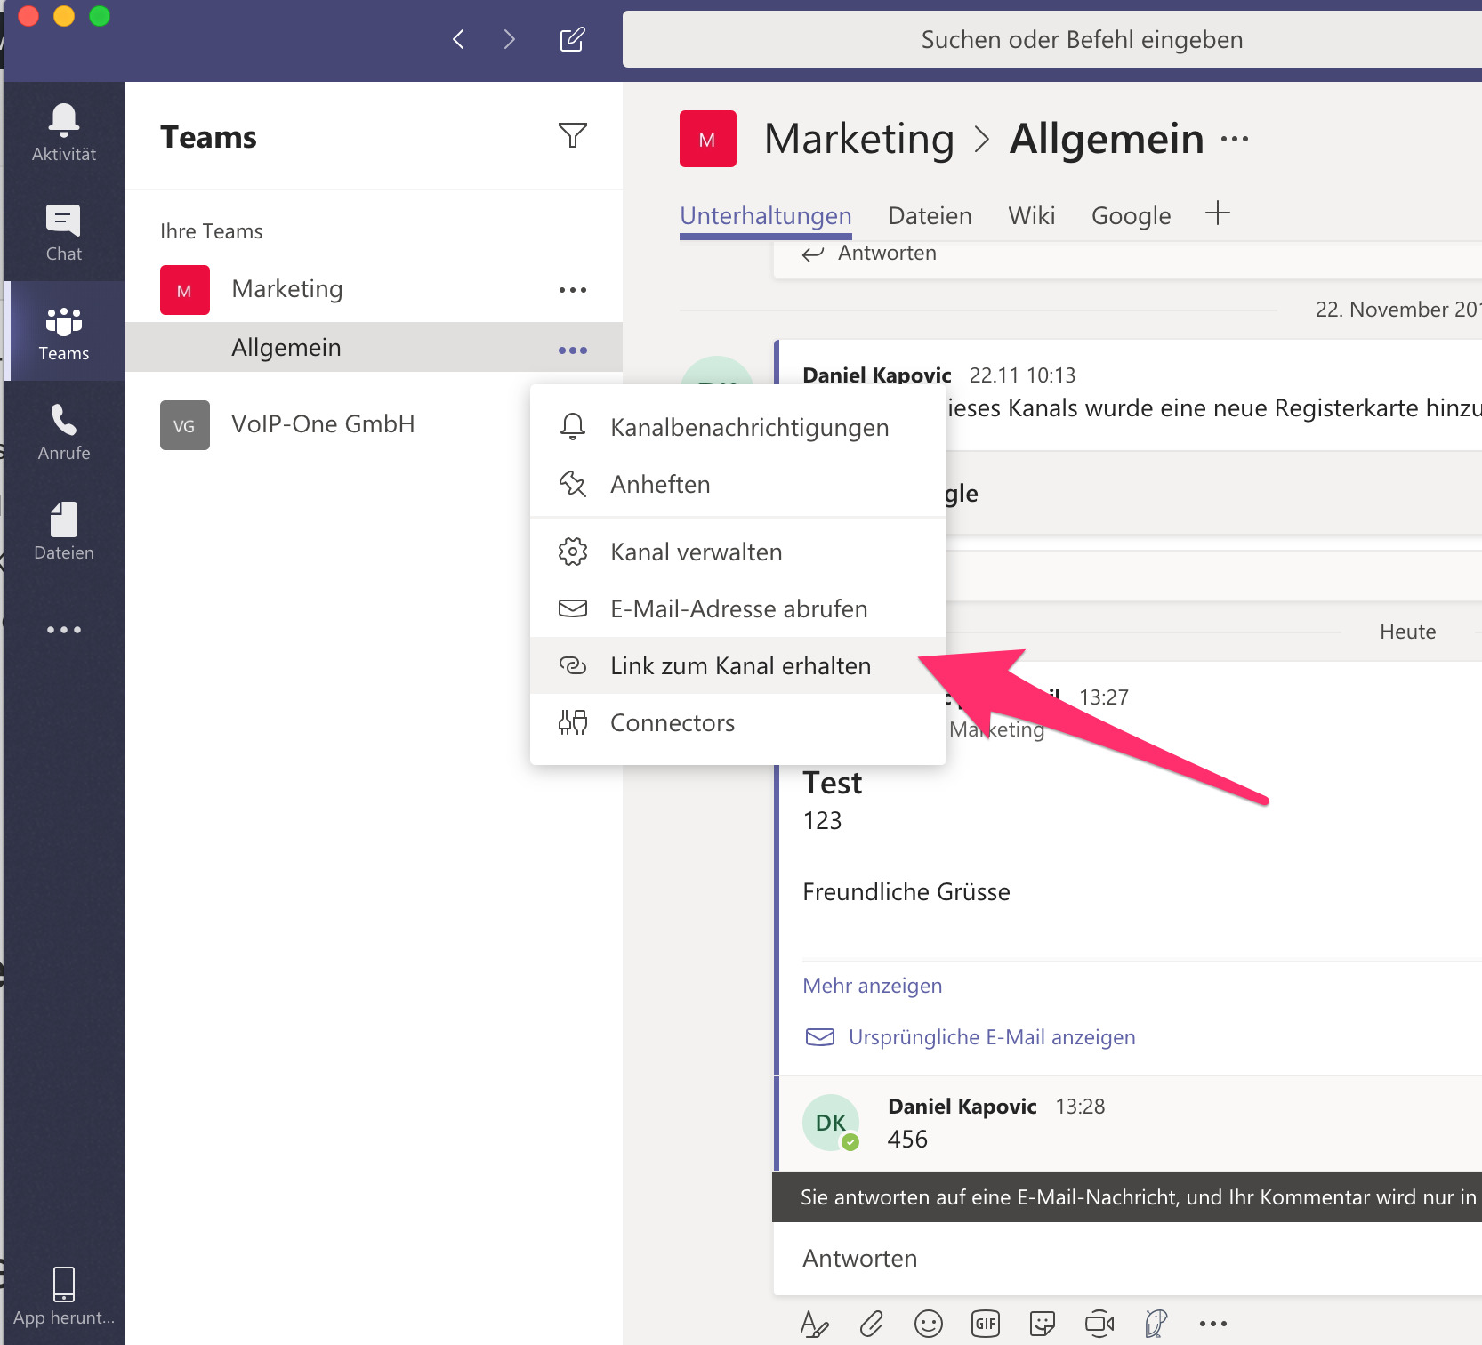Click the '456' reply text
The width and height of the screenshot is (1482, 1345).
(907, 1140)
